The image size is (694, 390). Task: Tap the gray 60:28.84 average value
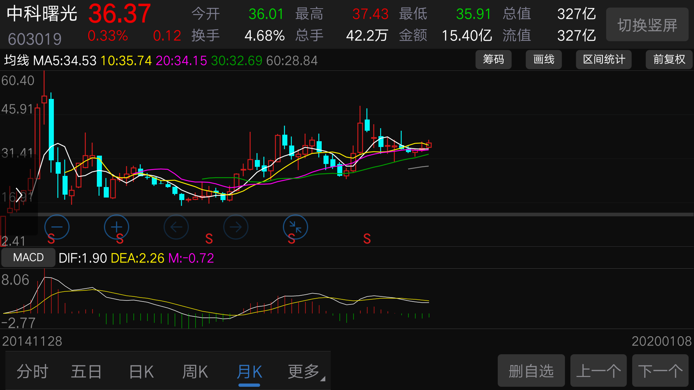292,60
